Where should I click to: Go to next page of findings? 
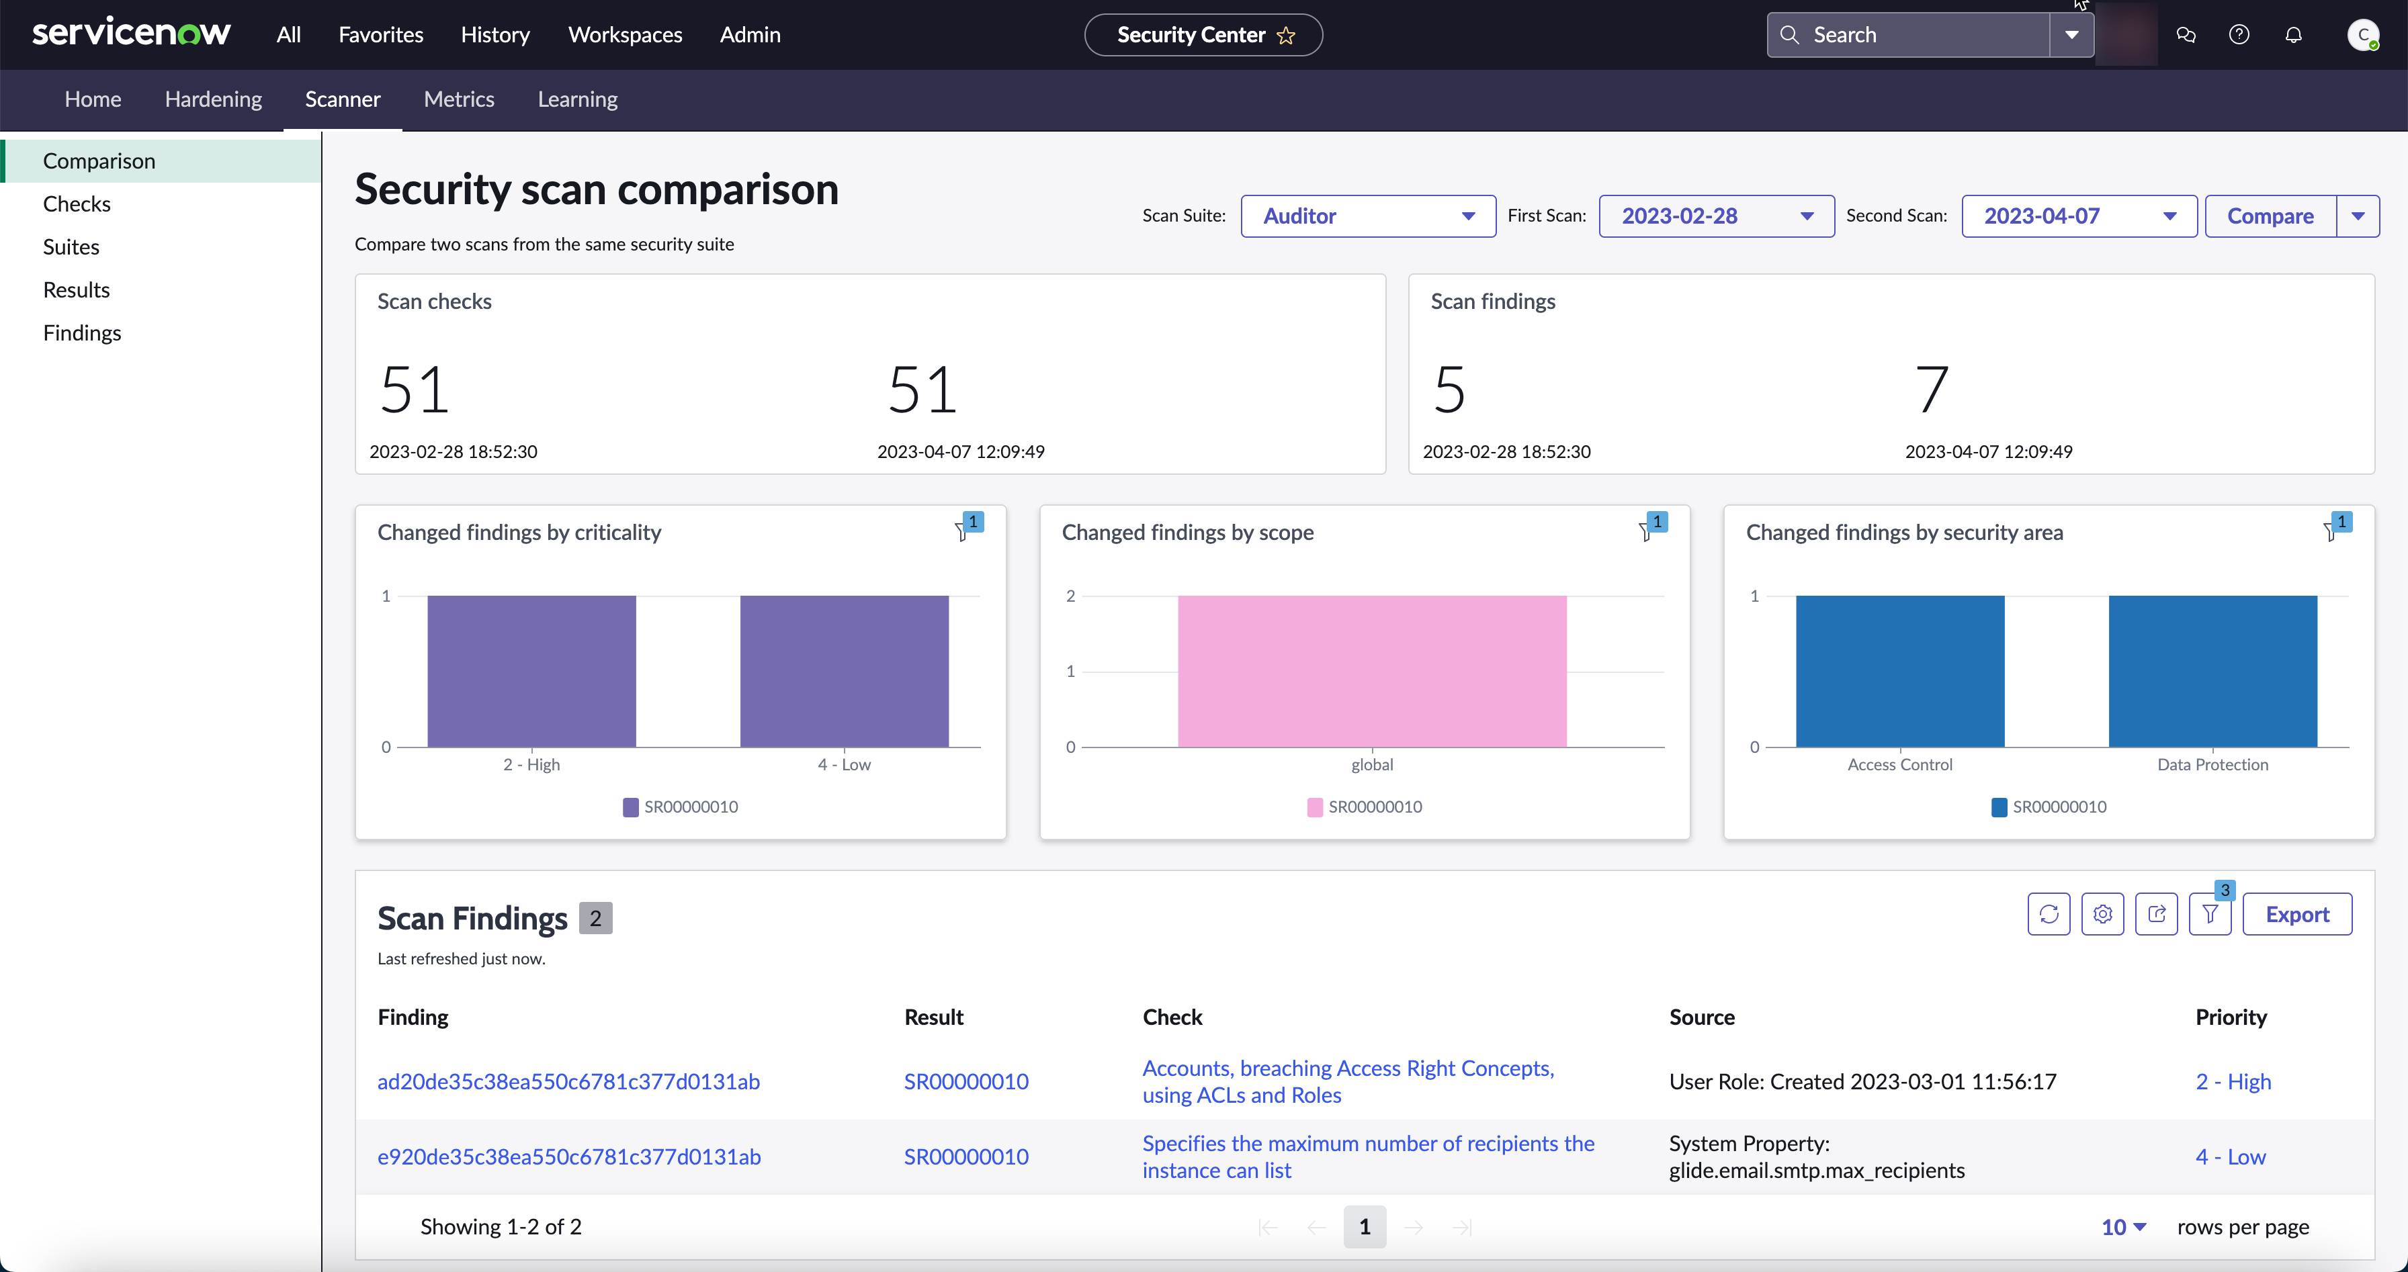click(1414, 1227)
